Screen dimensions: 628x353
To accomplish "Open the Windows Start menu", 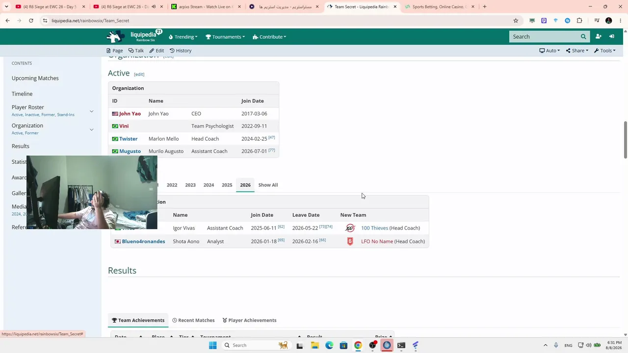I will click(x=212, y=345).
